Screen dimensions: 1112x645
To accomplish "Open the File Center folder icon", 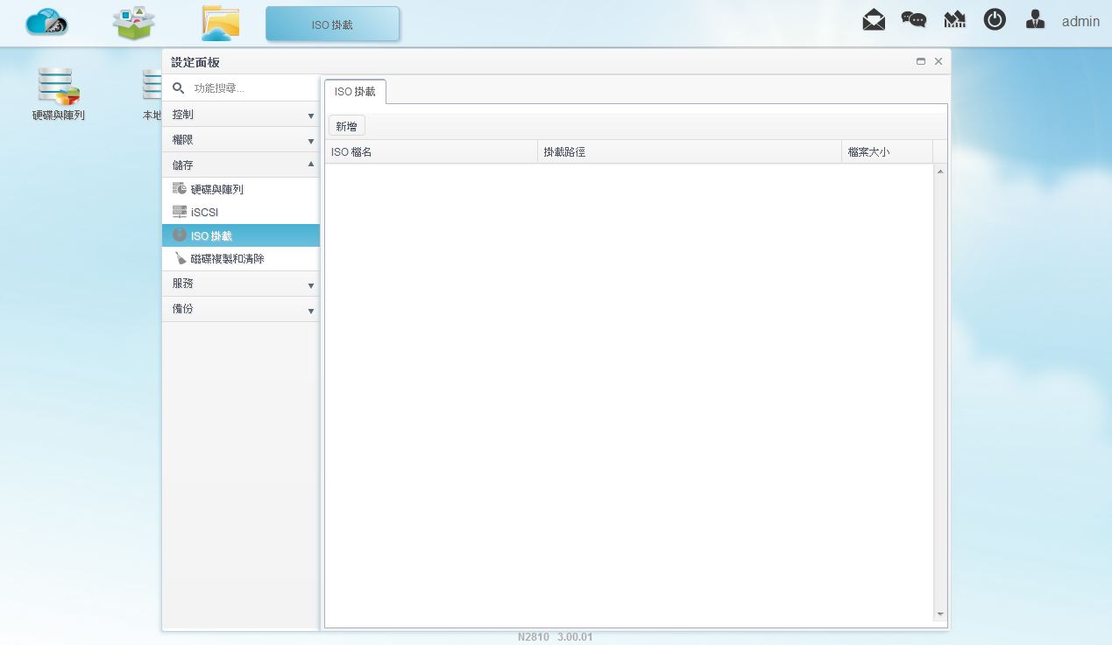I will click(220, 24).
